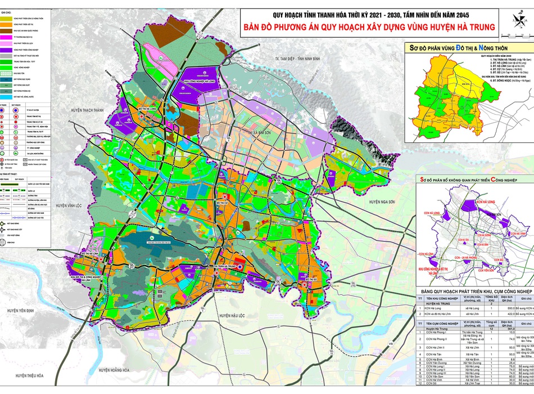
Task: Click the 'THỊ XÃ BỈM SƠN' label on the main map
Action: pyautogui.click(x=260, y=132)
